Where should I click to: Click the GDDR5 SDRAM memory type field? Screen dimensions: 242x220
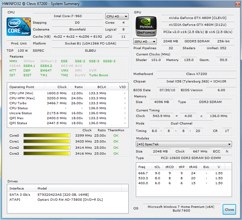197,41
